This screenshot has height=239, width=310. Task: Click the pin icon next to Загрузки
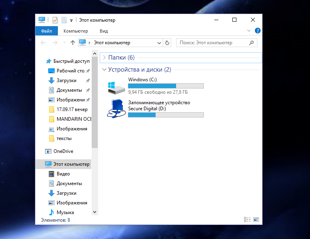pyautogui.click(x=88, y=80)
